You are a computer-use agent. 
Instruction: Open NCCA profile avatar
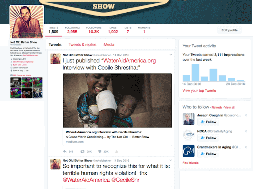coord(189,135)
